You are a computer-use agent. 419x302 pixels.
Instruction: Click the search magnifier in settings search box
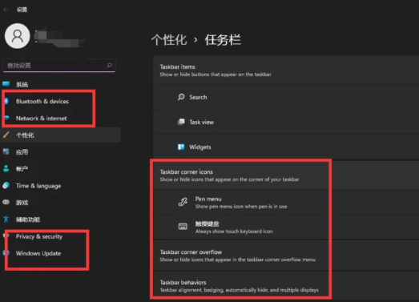pyautogui.click(x=109, y=65)
